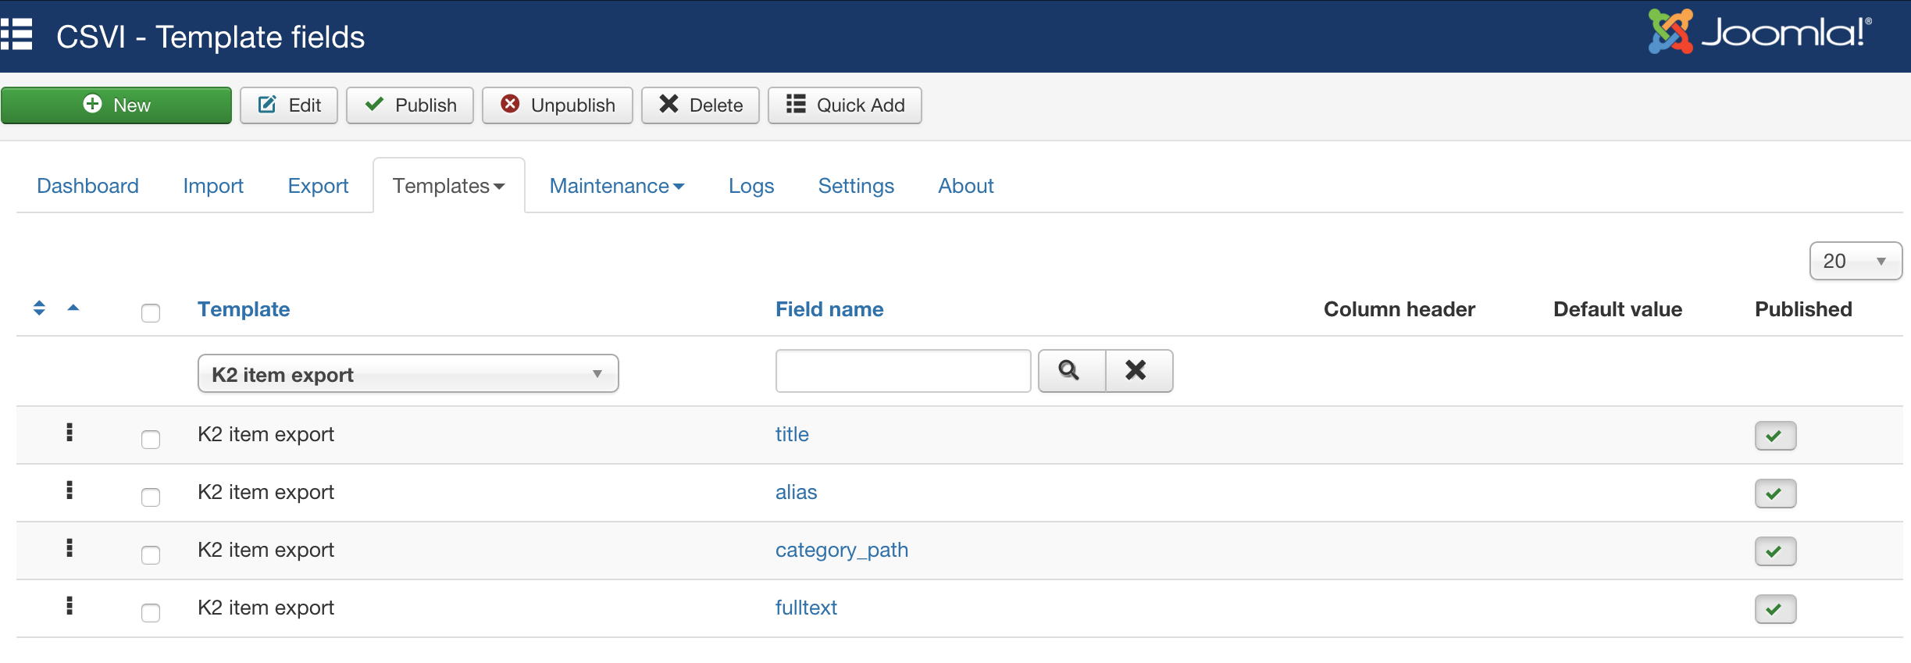
Task: Click the CSVI - Template fields title
Action: 210,37
